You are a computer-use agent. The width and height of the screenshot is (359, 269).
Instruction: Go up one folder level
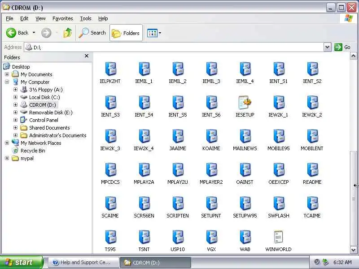point(68,33)
